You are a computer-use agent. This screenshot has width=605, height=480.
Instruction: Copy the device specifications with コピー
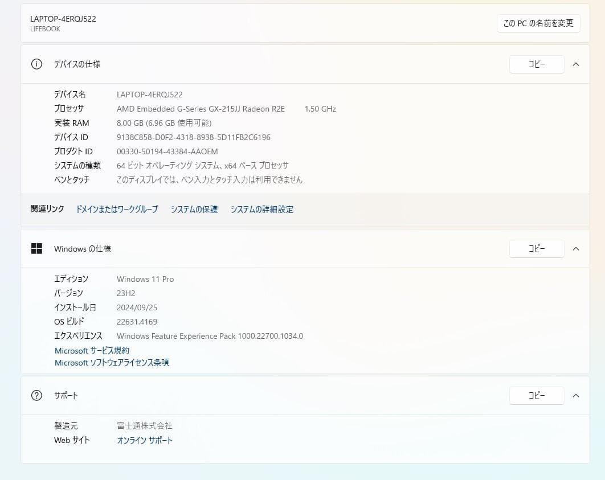[x=536, y=64]
